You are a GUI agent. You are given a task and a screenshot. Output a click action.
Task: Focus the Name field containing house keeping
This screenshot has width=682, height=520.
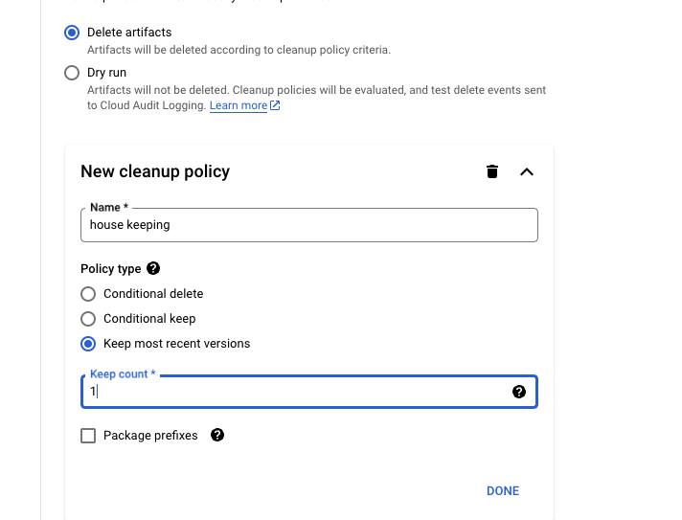[x=309, y=225]
